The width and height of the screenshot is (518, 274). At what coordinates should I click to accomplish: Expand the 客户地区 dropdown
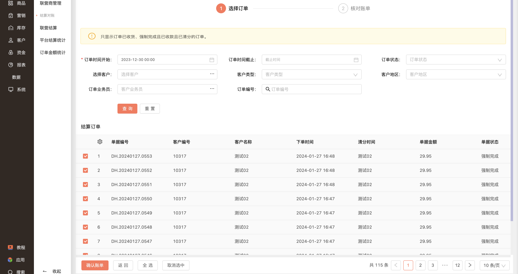[x=456, y=74]
